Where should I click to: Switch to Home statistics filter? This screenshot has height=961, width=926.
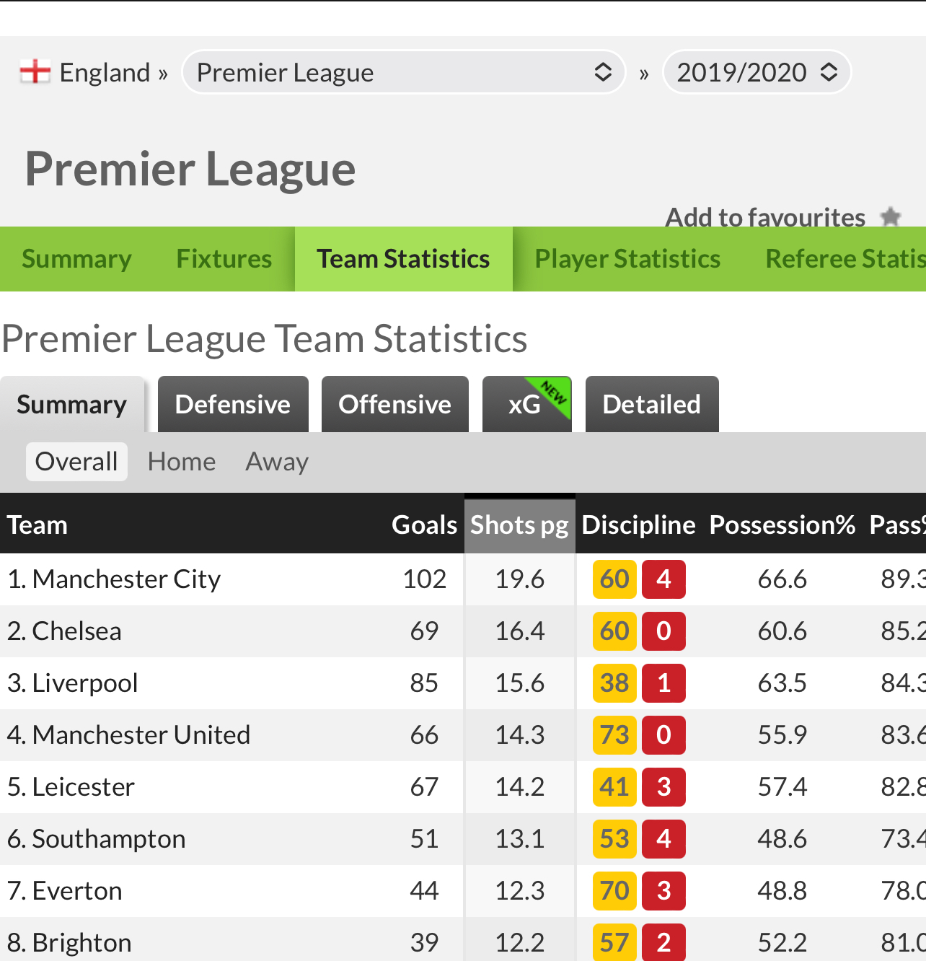point(182,462)
